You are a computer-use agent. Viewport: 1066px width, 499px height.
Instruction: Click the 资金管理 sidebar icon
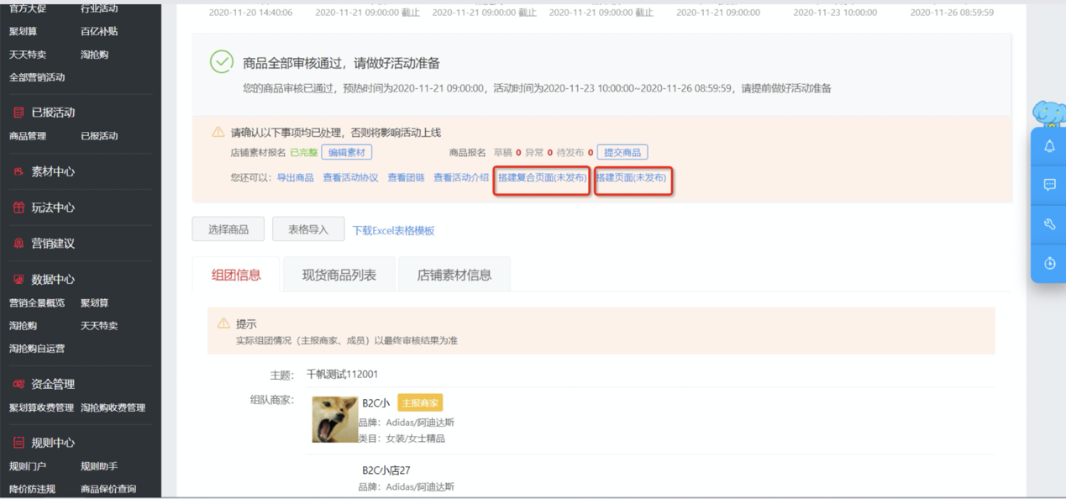point(18,384)
